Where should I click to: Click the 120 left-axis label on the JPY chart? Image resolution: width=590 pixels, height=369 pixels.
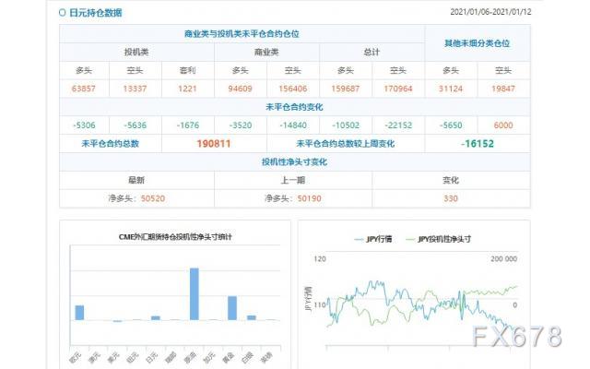click(x=320, y=259)
